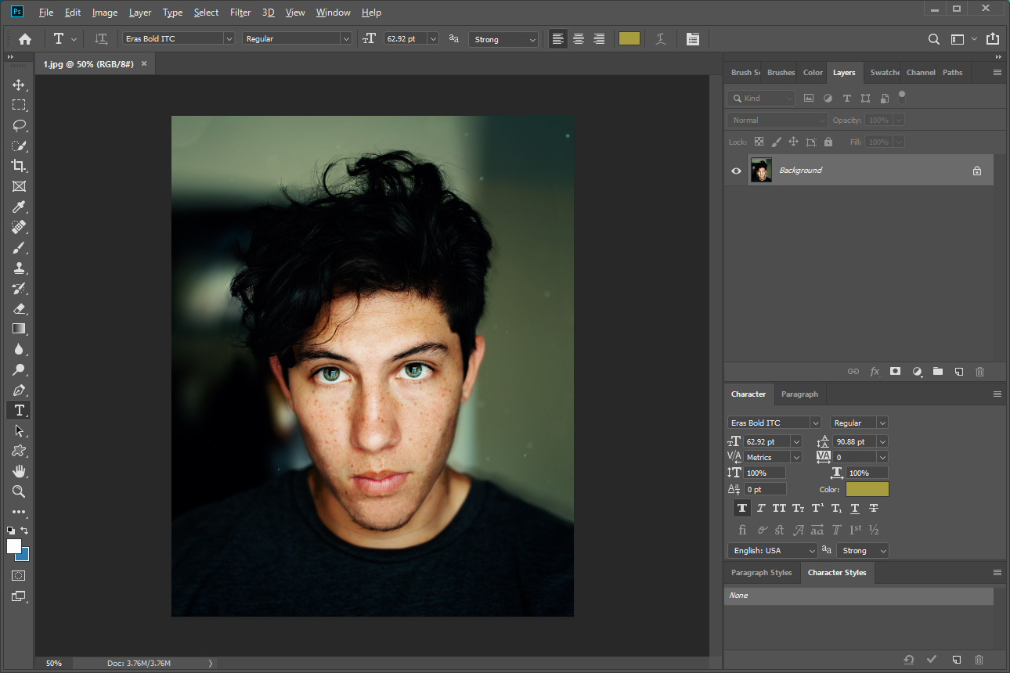
Task: Toggle faux italic in the Character panel
Action: (x=760, y=508)
